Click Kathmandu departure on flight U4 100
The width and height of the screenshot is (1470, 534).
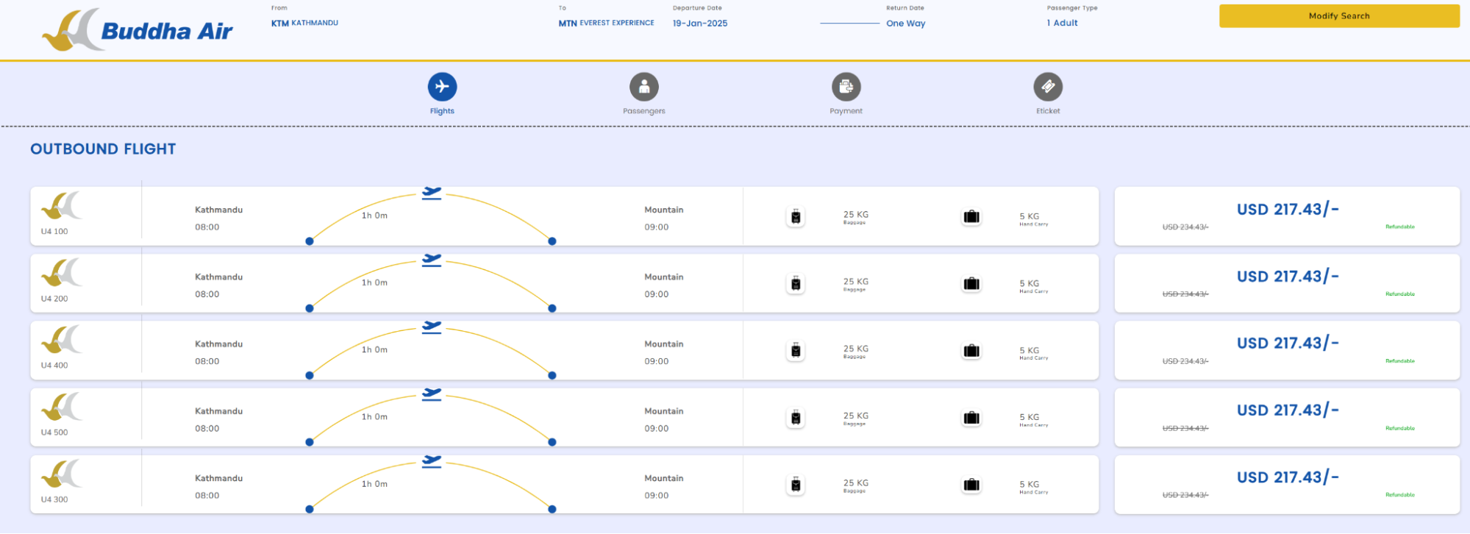tap(218, 210)
